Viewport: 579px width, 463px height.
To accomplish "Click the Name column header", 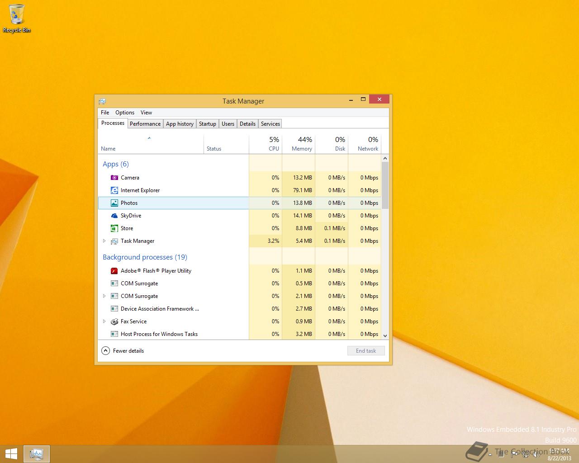I will click(151, 143).
